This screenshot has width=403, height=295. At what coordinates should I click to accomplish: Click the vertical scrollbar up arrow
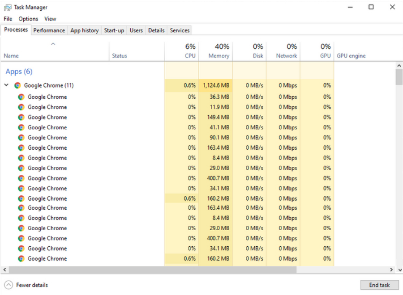click(399, 66)
